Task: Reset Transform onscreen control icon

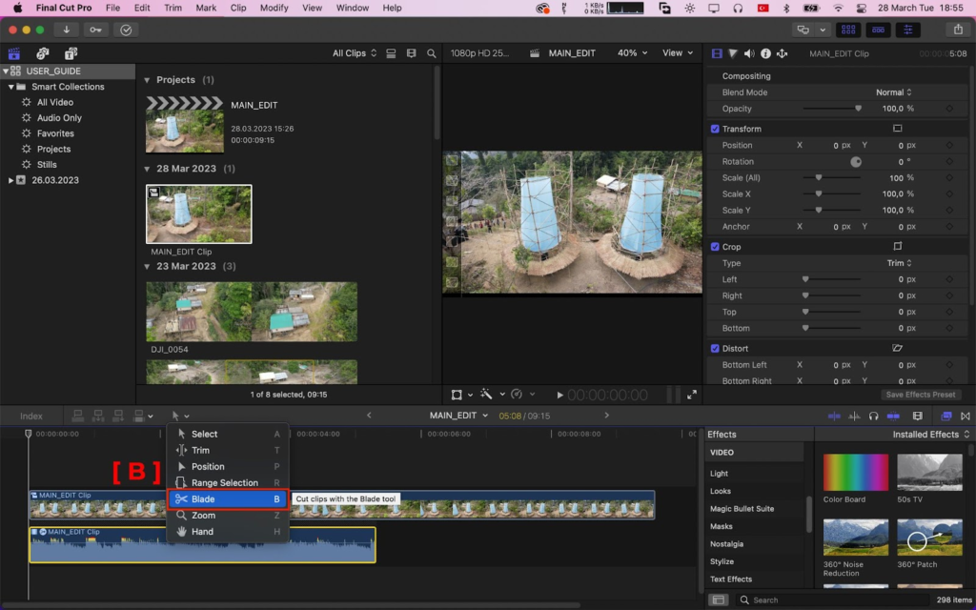Action: click(897, 129)
